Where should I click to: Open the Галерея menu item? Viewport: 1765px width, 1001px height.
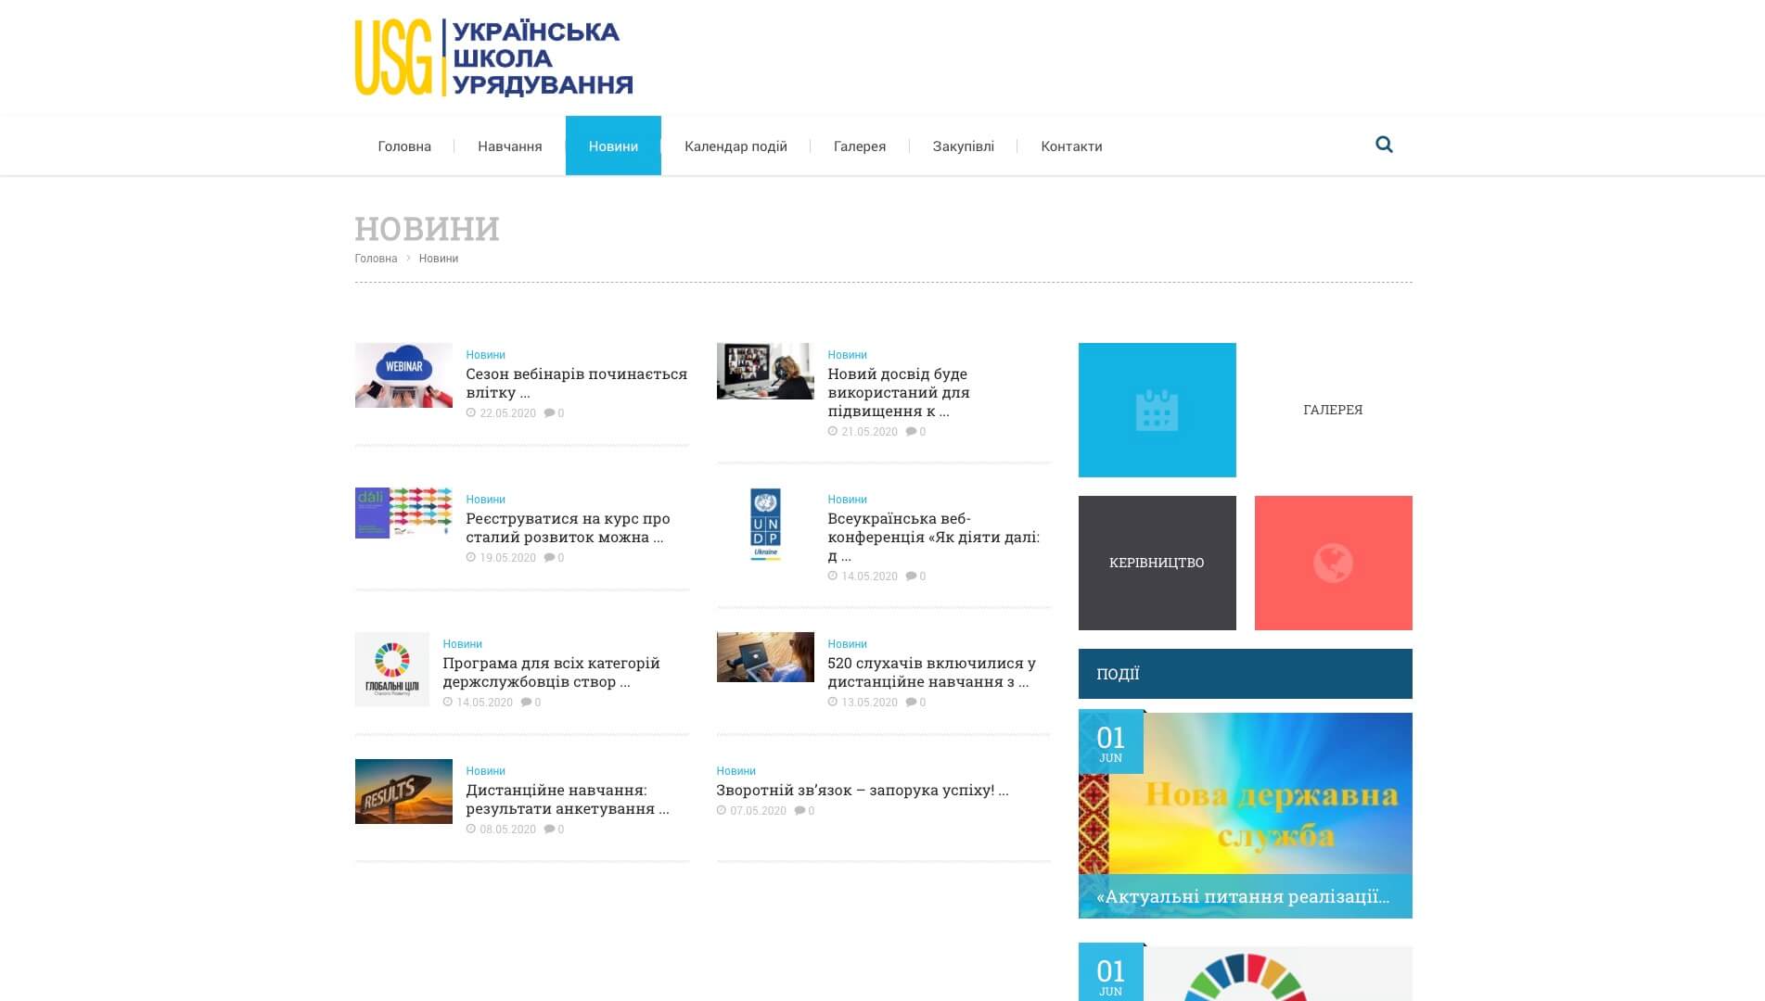[860, 146]
